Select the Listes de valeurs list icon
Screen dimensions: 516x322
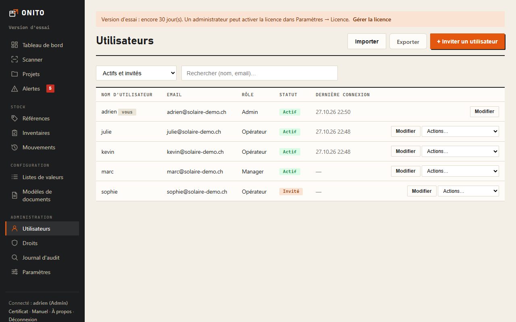pos(15,177)
